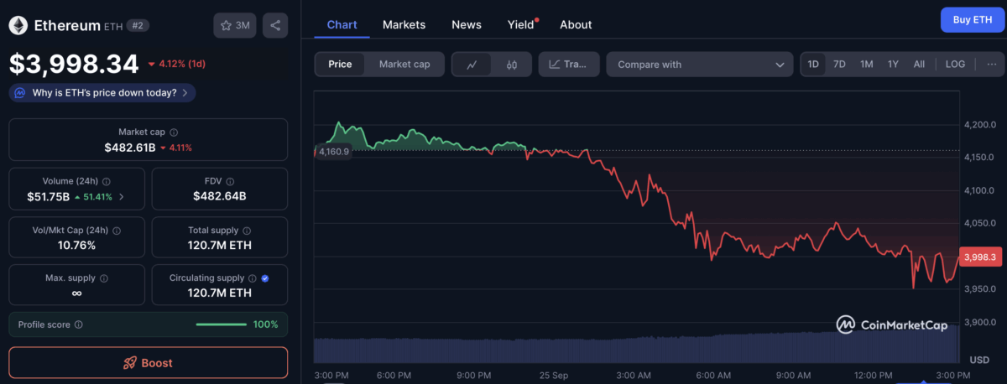Set chart range to 1D
This screenshot has width=1007, height=384.
pos(813,65)
